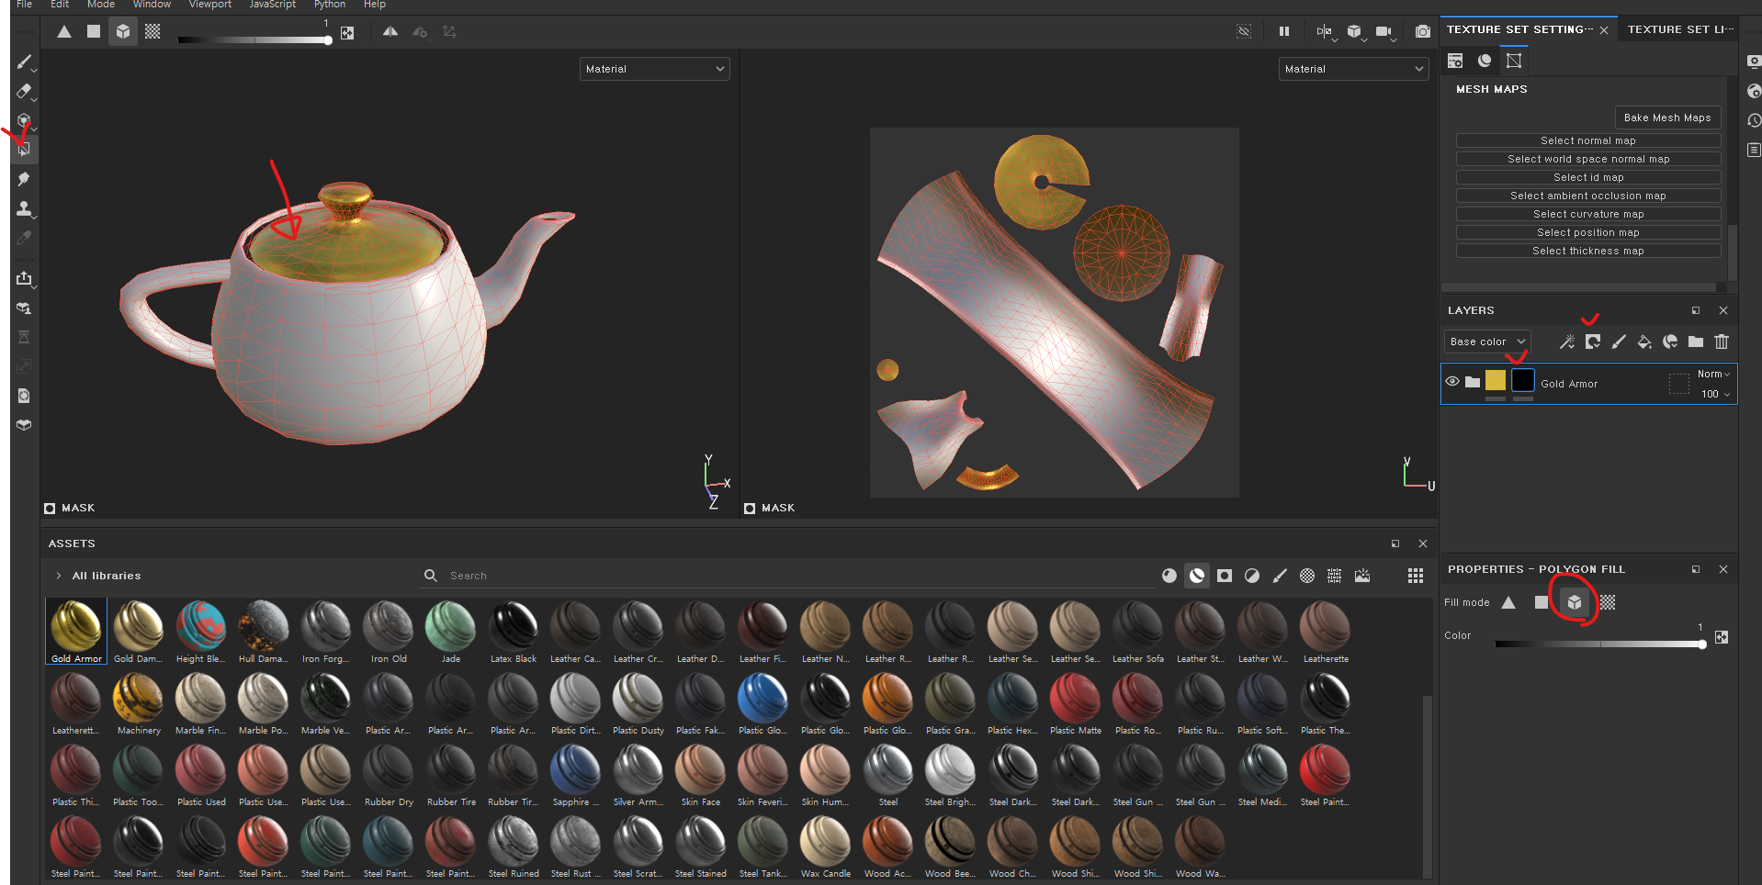The width and height of the screenshot is (1762, 885).
Task: Select the Smudge tool in left toolbar
Action: click(24, 179)
